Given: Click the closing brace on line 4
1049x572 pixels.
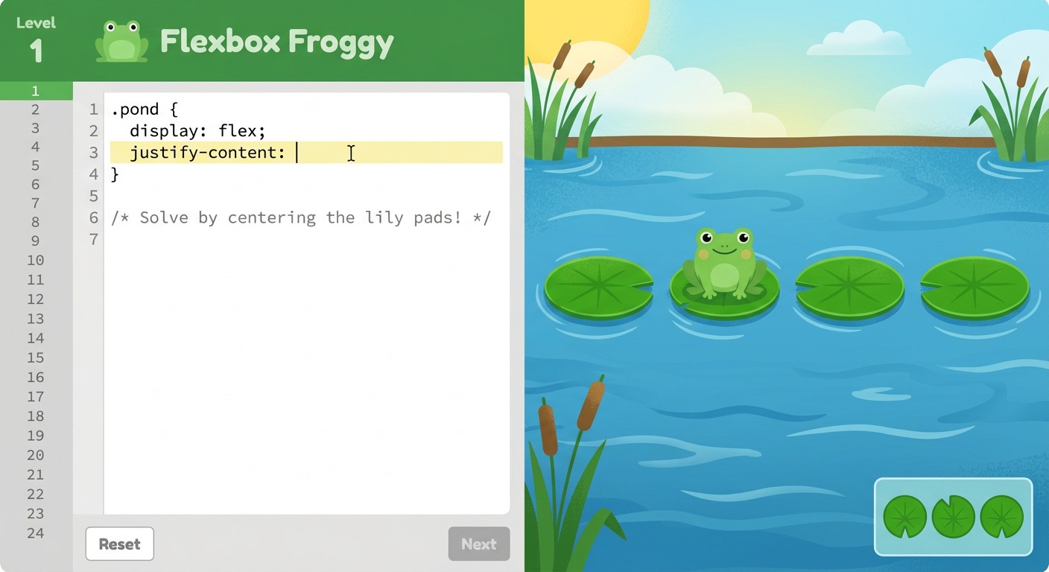Looking at the screenshot, I should [115, 174].
